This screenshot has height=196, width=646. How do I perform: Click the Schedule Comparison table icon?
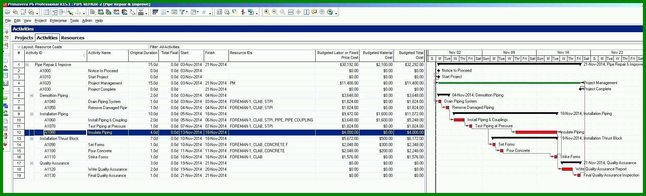click(219, 12)
